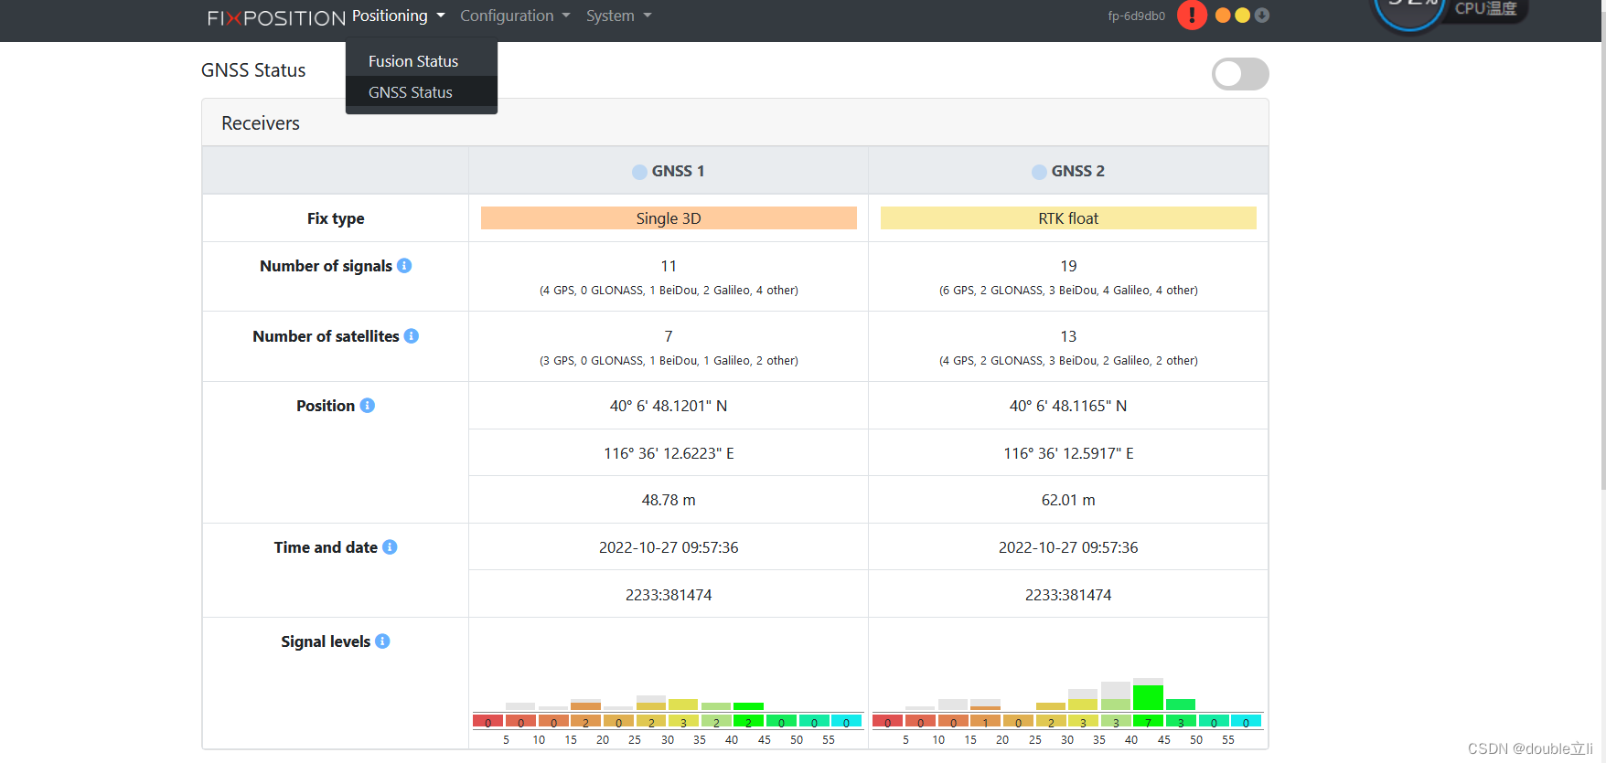
Task: Click the gray download status icon
Action: tap(1262, 16)
